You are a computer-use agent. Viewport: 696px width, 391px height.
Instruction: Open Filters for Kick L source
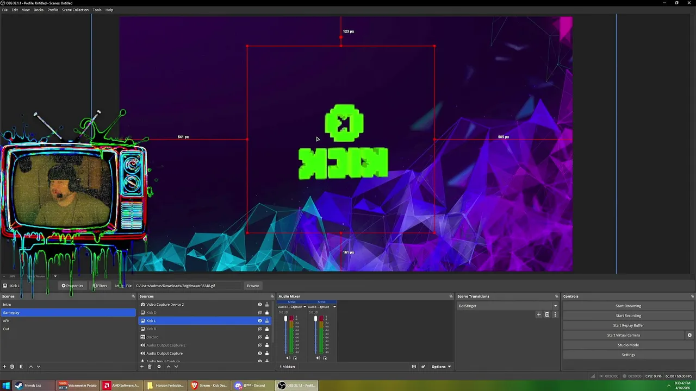[x=100, y=286]
